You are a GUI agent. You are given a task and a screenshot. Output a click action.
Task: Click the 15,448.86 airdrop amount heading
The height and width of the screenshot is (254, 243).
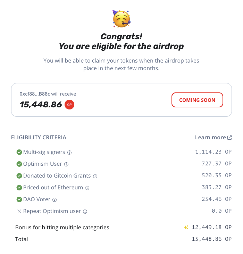41,105
